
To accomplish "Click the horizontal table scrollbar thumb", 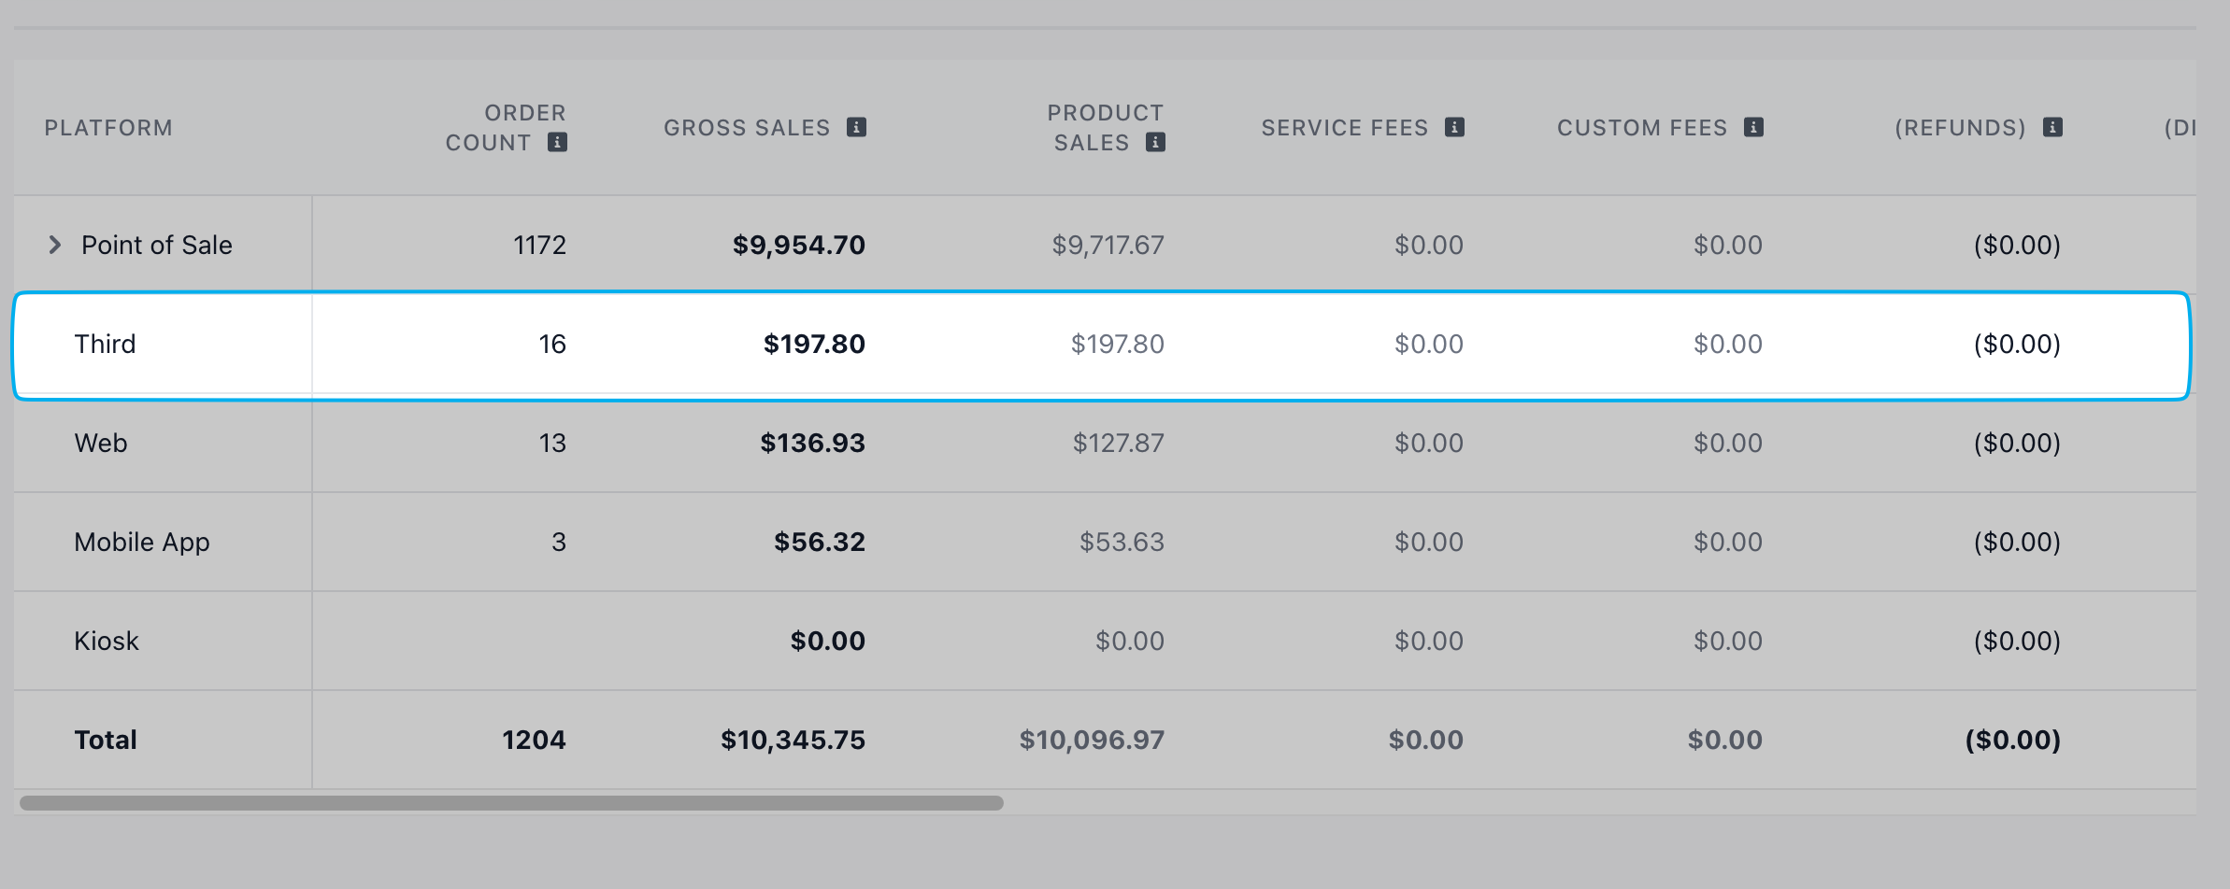I will 511,803.
